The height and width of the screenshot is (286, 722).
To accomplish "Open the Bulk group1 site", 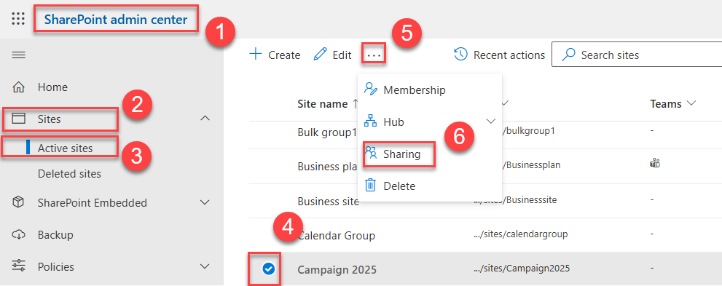I will pyautogui.click(x=327, y=132).
